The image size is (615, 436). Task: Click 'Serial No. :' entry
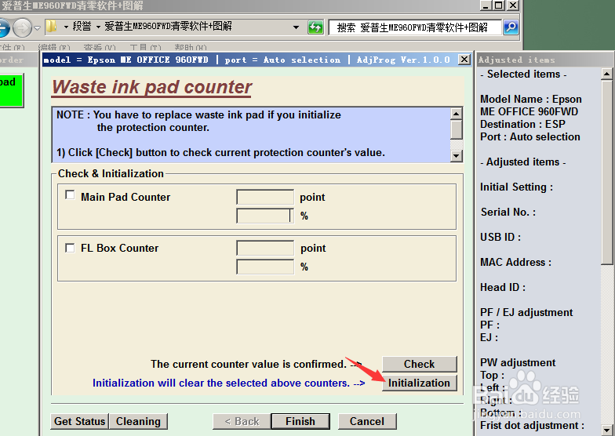point(508,212)
